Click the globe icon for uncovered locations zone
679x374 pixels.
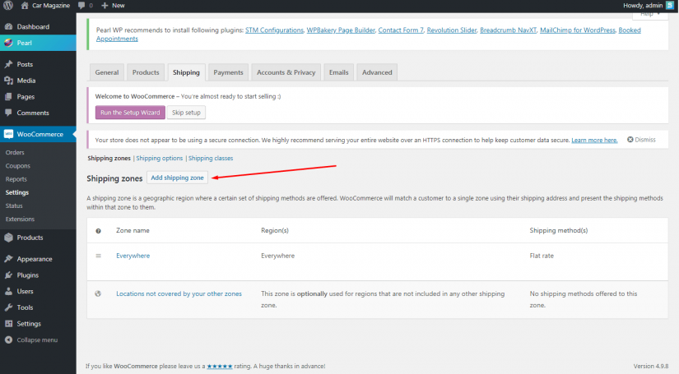98,293
